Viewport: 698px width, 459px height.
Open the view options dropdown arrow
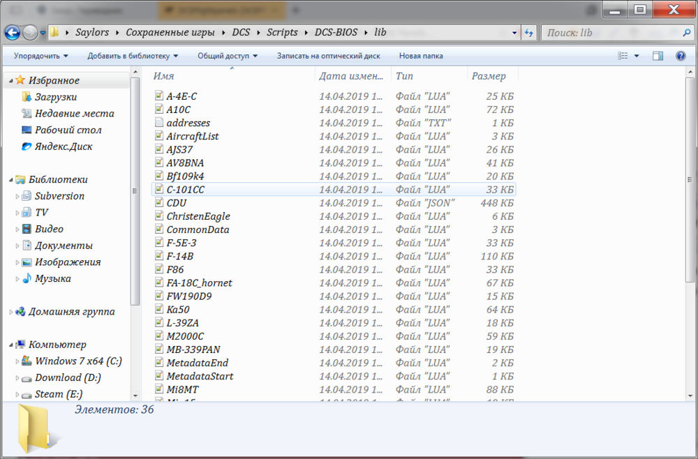click(637, 56)
